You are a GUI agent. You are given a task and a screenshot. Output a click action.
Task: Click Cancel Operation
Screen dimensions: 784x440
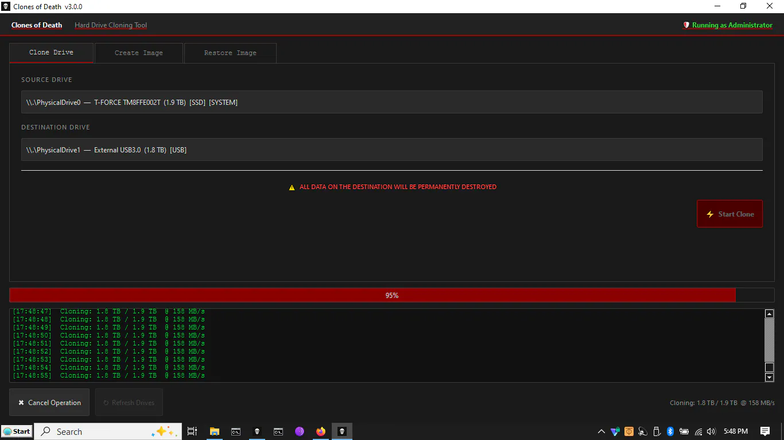[49, 402]
